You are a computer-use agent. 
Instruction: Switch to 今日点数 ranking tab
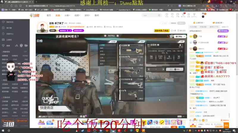193,27
